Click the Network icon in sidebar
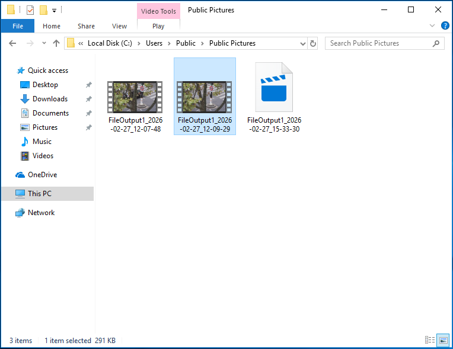453x349 pixels. (x=20, y=213)
